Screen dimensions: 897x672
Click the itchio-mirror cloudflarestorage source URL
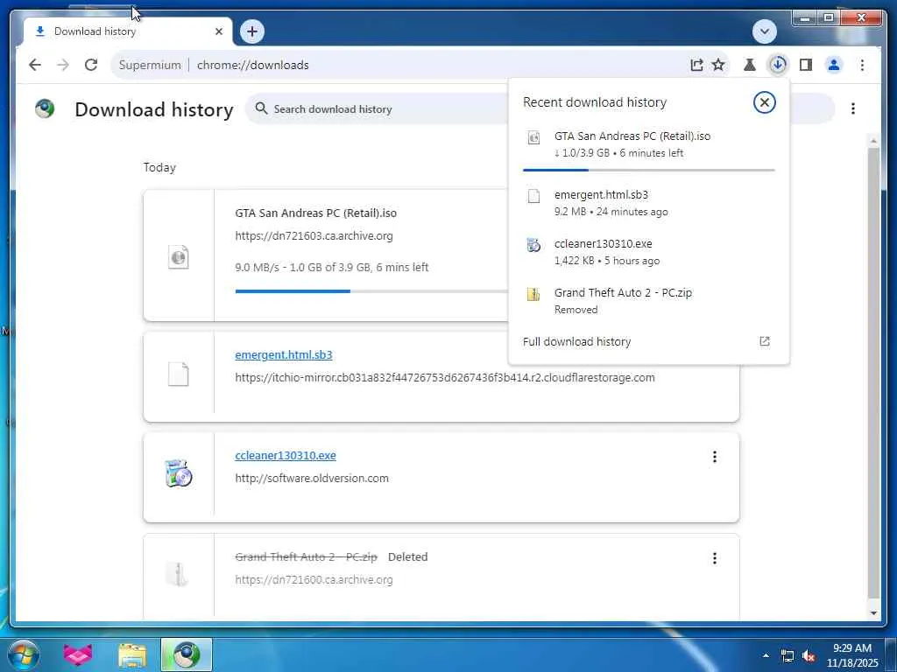tap(445, 378)
